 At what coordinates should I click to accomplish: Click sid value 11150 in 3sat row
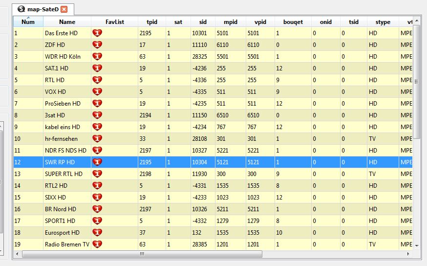click(x=200, y=115)
